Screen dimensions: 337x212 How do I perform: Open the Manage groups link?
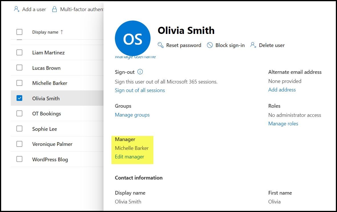tap(132, 115)
